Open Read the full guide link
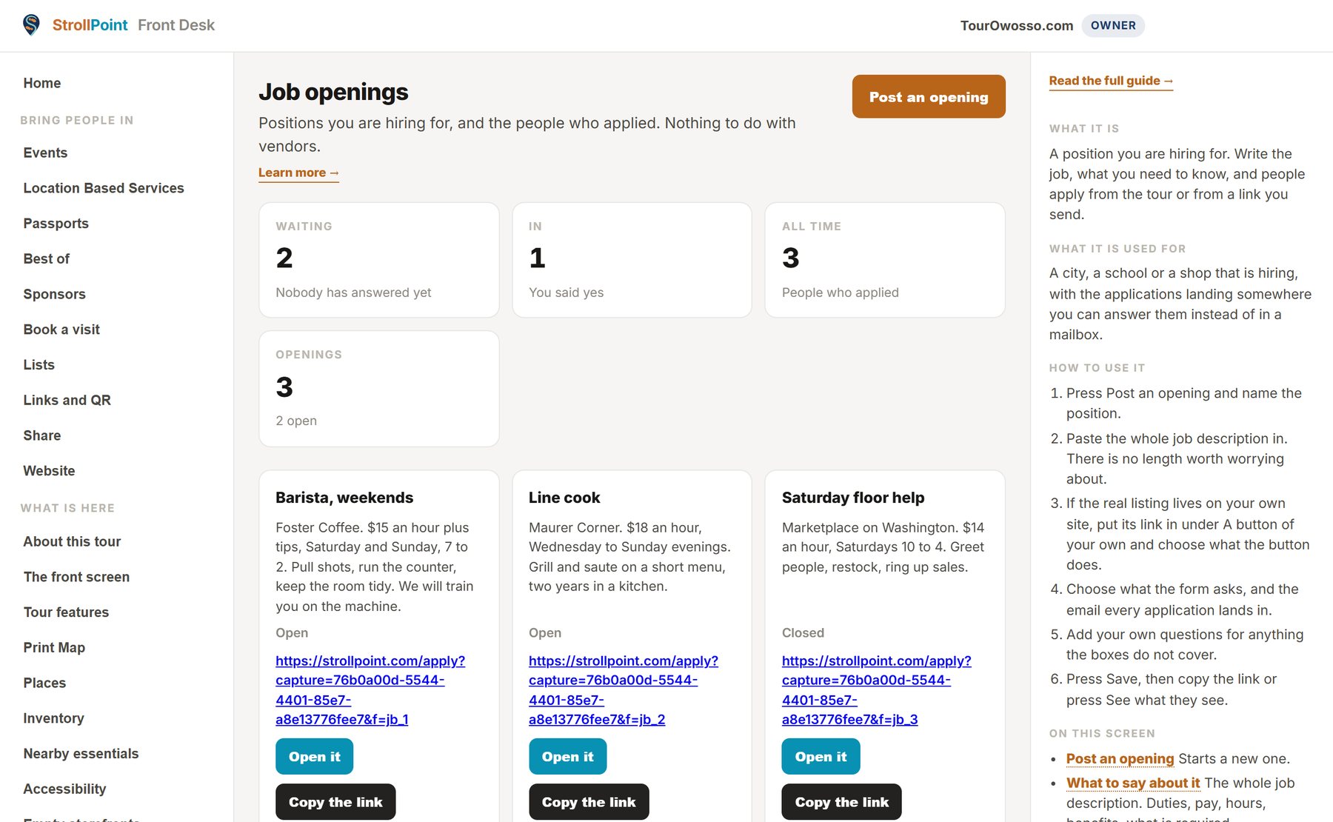The height and width of the screenshot is (822, 1333). (1111, 81)
